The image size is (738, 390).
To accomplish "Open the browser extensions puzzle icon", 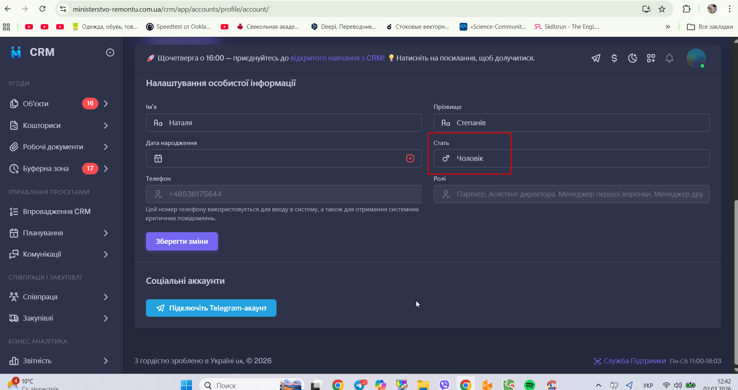I will click(x=687, y=9).
